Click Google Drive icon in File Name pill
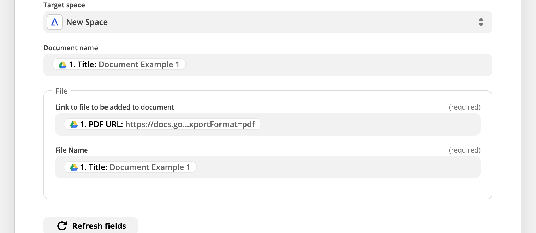Image resolution: width=536 pixels, height=233 pixels. [x=74, y=167]
